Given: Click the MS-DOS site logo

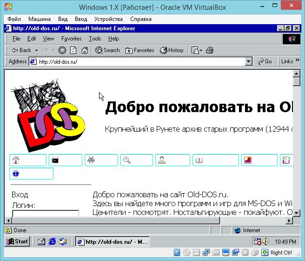Looking at the screenshot, I should pos(48,115).
